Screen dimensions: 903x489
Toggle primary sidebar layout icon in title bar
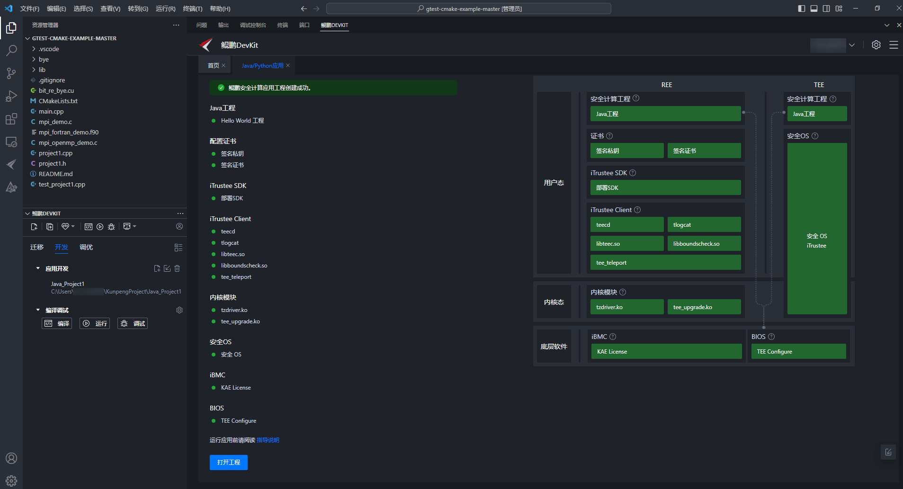[802, 9]
